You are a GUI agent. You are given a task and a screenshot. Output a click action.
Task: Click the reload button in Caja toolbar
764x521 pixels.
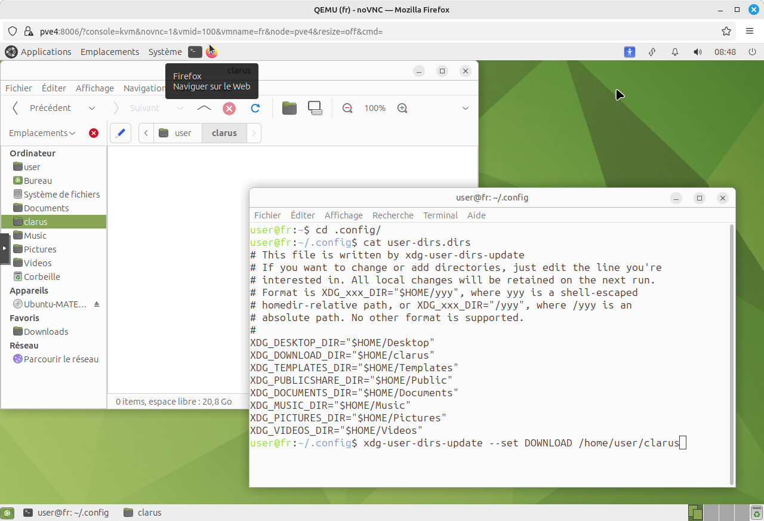[255, 108]
